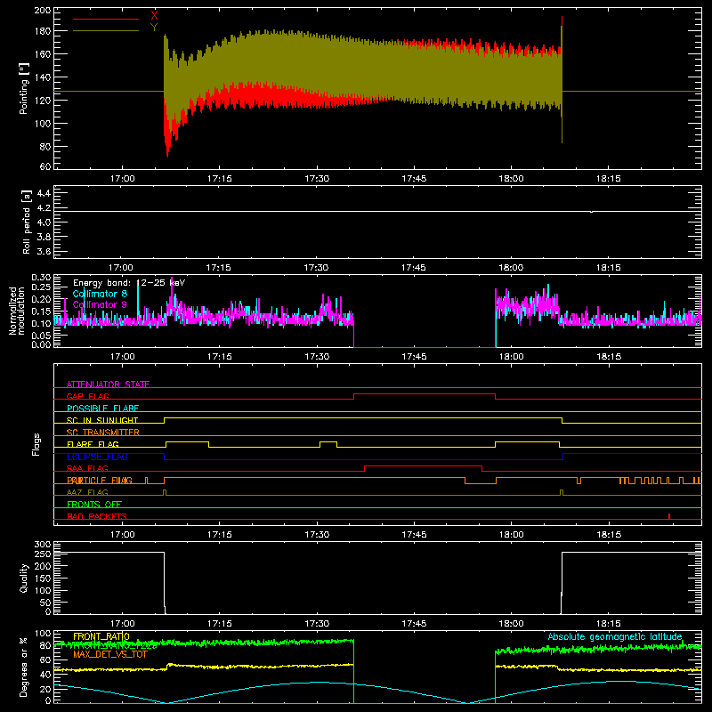Click the 100 tick on the Degrees axis
Screen dimensions: 712x712
click(43, 633)
